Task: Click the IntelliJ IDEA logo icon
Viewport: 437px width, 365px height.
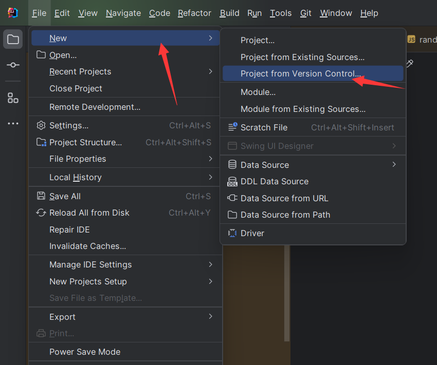Action: click(12, 13)
